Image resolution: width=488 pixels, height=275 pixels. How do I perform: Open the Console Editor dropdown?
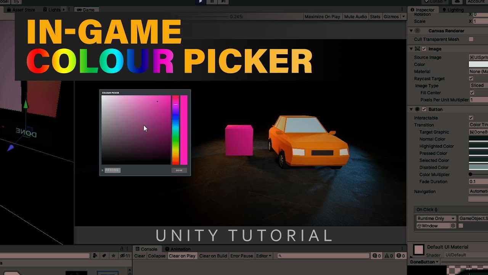point(264,256)
